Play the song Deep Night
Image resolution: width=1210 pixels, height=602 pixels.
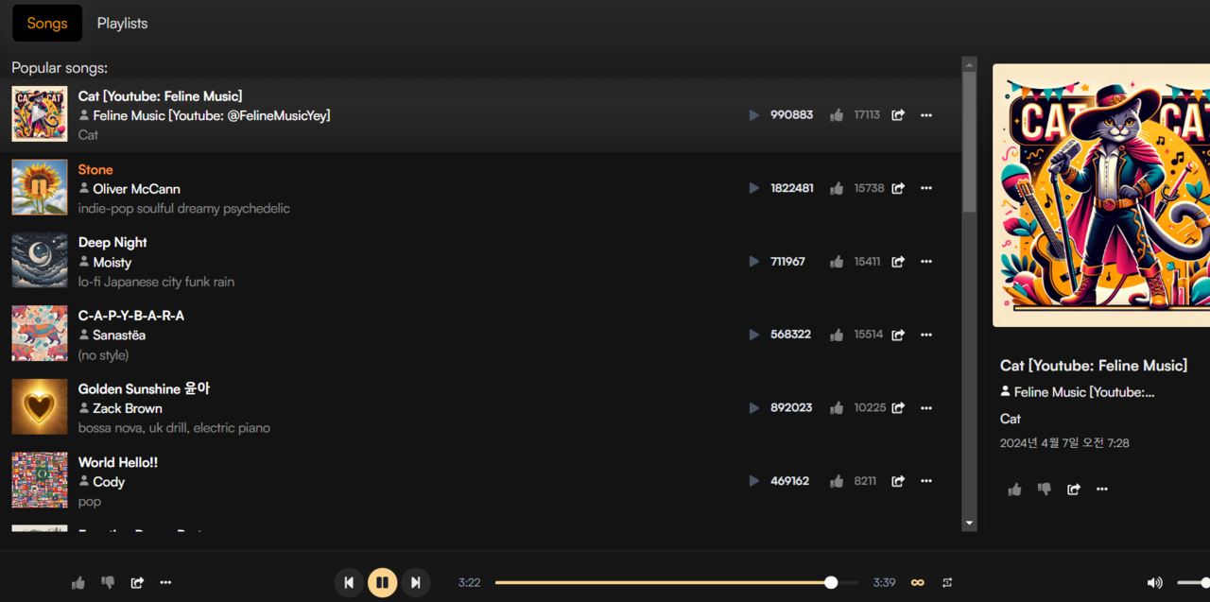tap(753, 262)
